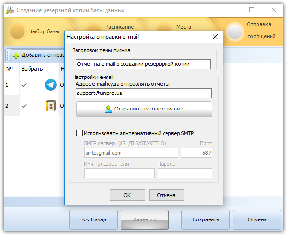Viewport: 287px width, 235px height.
Task: Click the green plus add-sending icon
Action: coord(16,55)
